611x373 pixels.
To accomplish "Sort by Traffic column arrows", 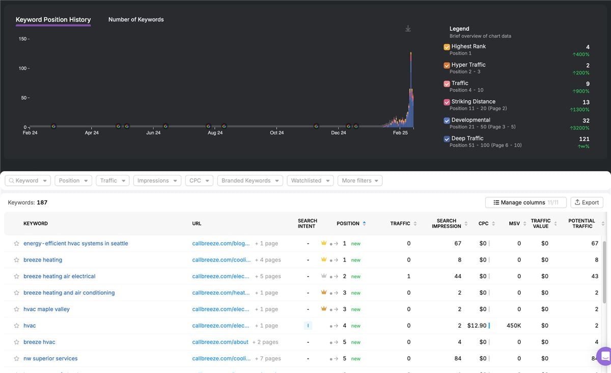I will (x=415, y=223).
